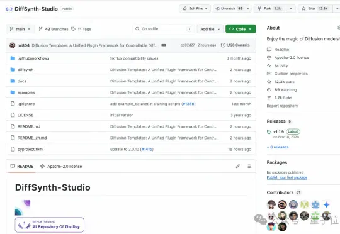This screenshot has width=340, height=234.
Task: Open the pyproject.toml file
Action: (x=31, y=149)
